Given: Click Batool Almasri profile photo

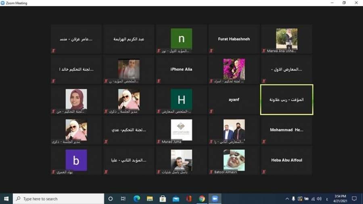Looking at the screenshot, I should pyautogui.click(x=234, y=160).
